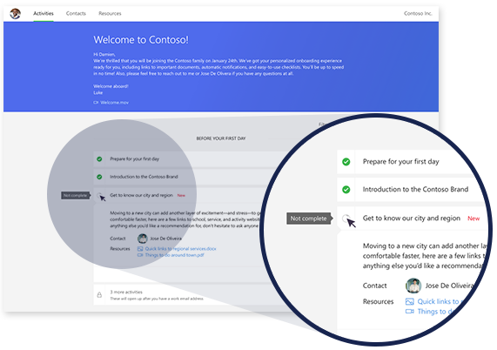Screen dimensions: 497x350
Task: Click the Contoso Inc. company label
Action: point(418,13)
